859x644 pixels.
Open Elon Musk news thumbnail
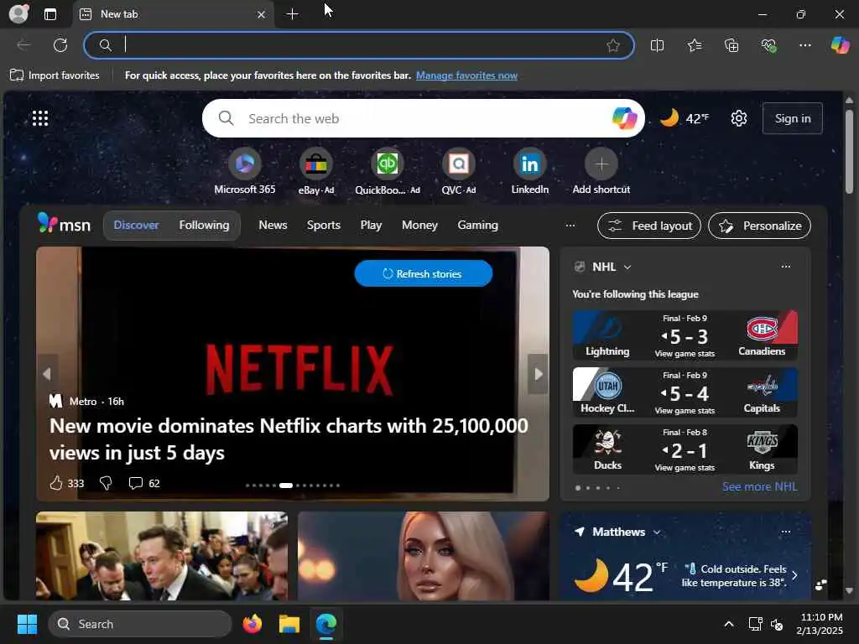[x=162, y=556]
